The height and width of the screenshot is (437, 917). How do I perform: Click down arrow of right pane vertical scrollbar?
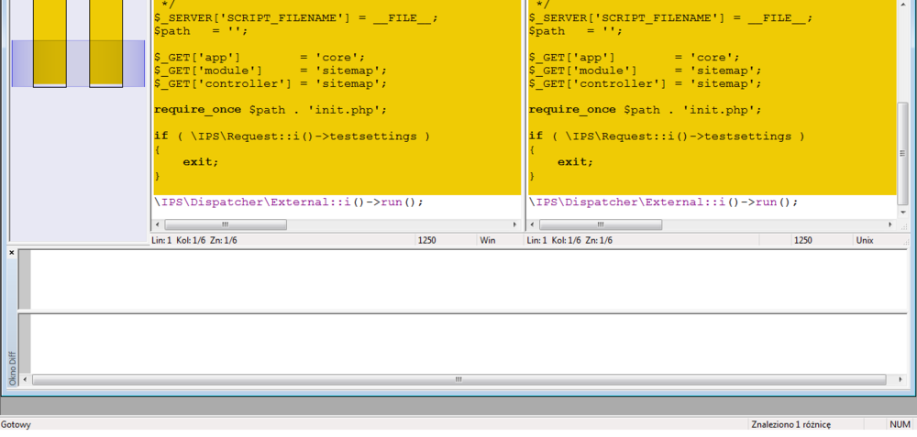[x=903, y=211]
